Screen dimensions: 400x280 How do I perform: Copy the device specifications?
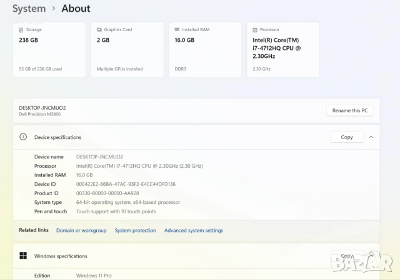347,137
